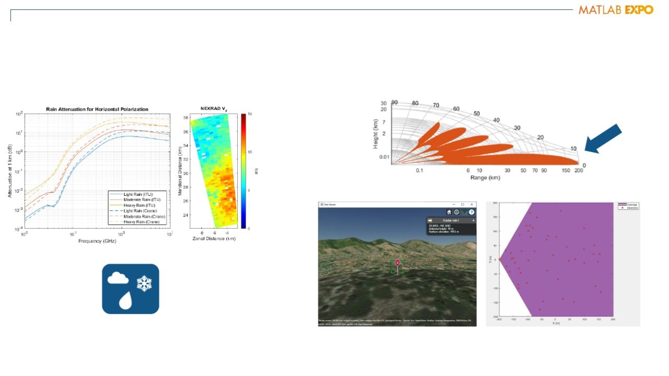
Task: Click the MATLAB EXPO logo
Action: tap(616, 9)
